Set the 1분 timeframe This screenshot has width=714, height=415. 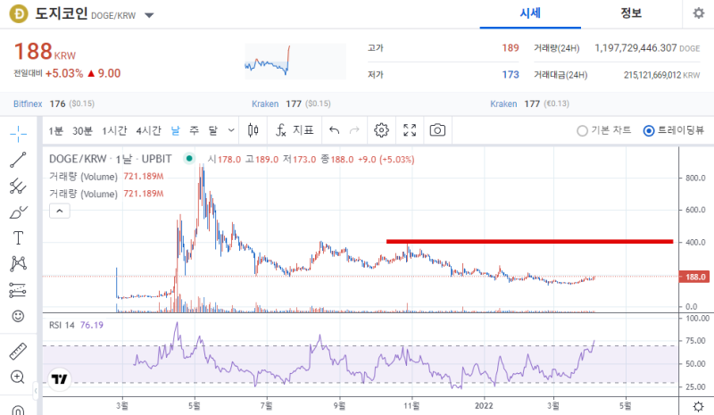click(x=55, y=130)
